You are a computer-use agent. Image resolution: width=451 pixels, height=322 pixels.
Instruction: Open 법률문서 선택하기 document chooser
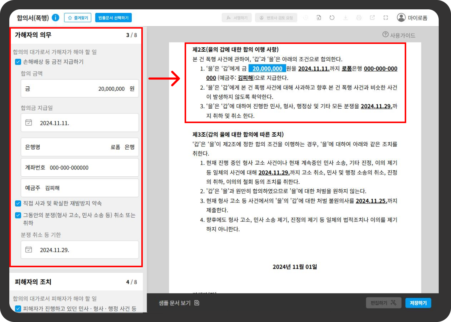pyautogui.click(x=113, y=18)
